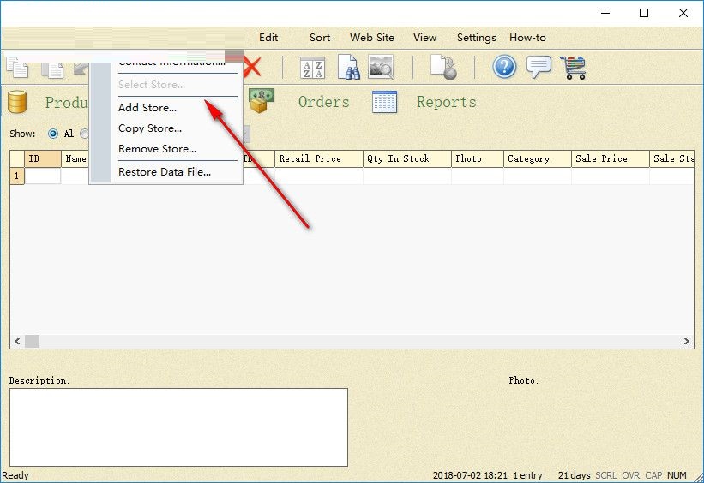Switch to the Orders section
704x483 pixels.
point(324,102)
